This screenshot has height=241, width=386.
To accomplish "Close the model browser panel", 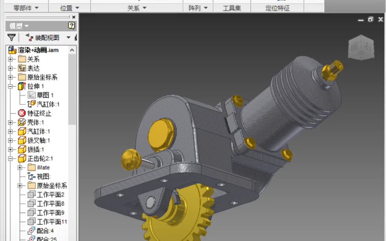I will coord(74,17).
